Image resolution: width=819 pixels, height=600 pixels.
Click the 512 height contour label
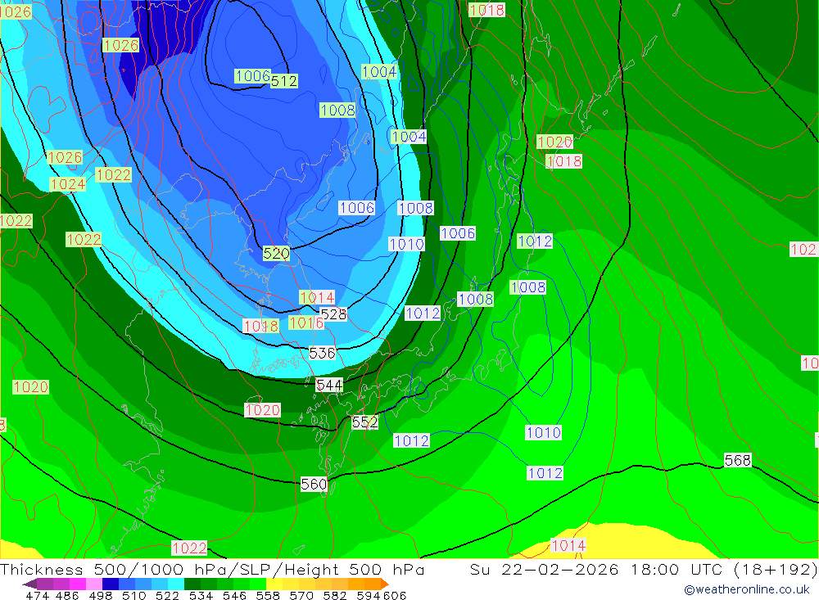pyautogui.click(x=284, y=81)
